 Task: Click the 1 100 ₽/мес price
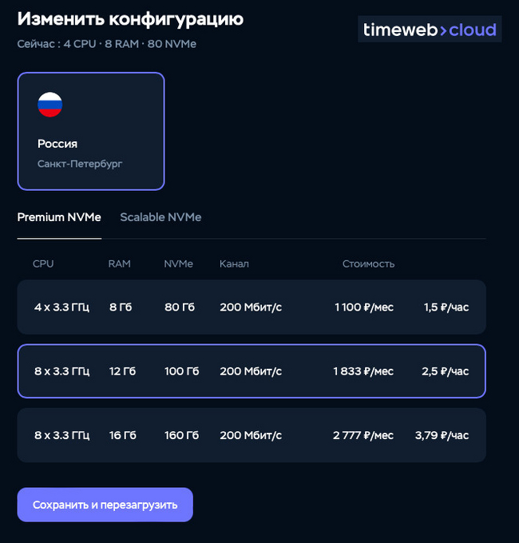click(x=363, y=307)
